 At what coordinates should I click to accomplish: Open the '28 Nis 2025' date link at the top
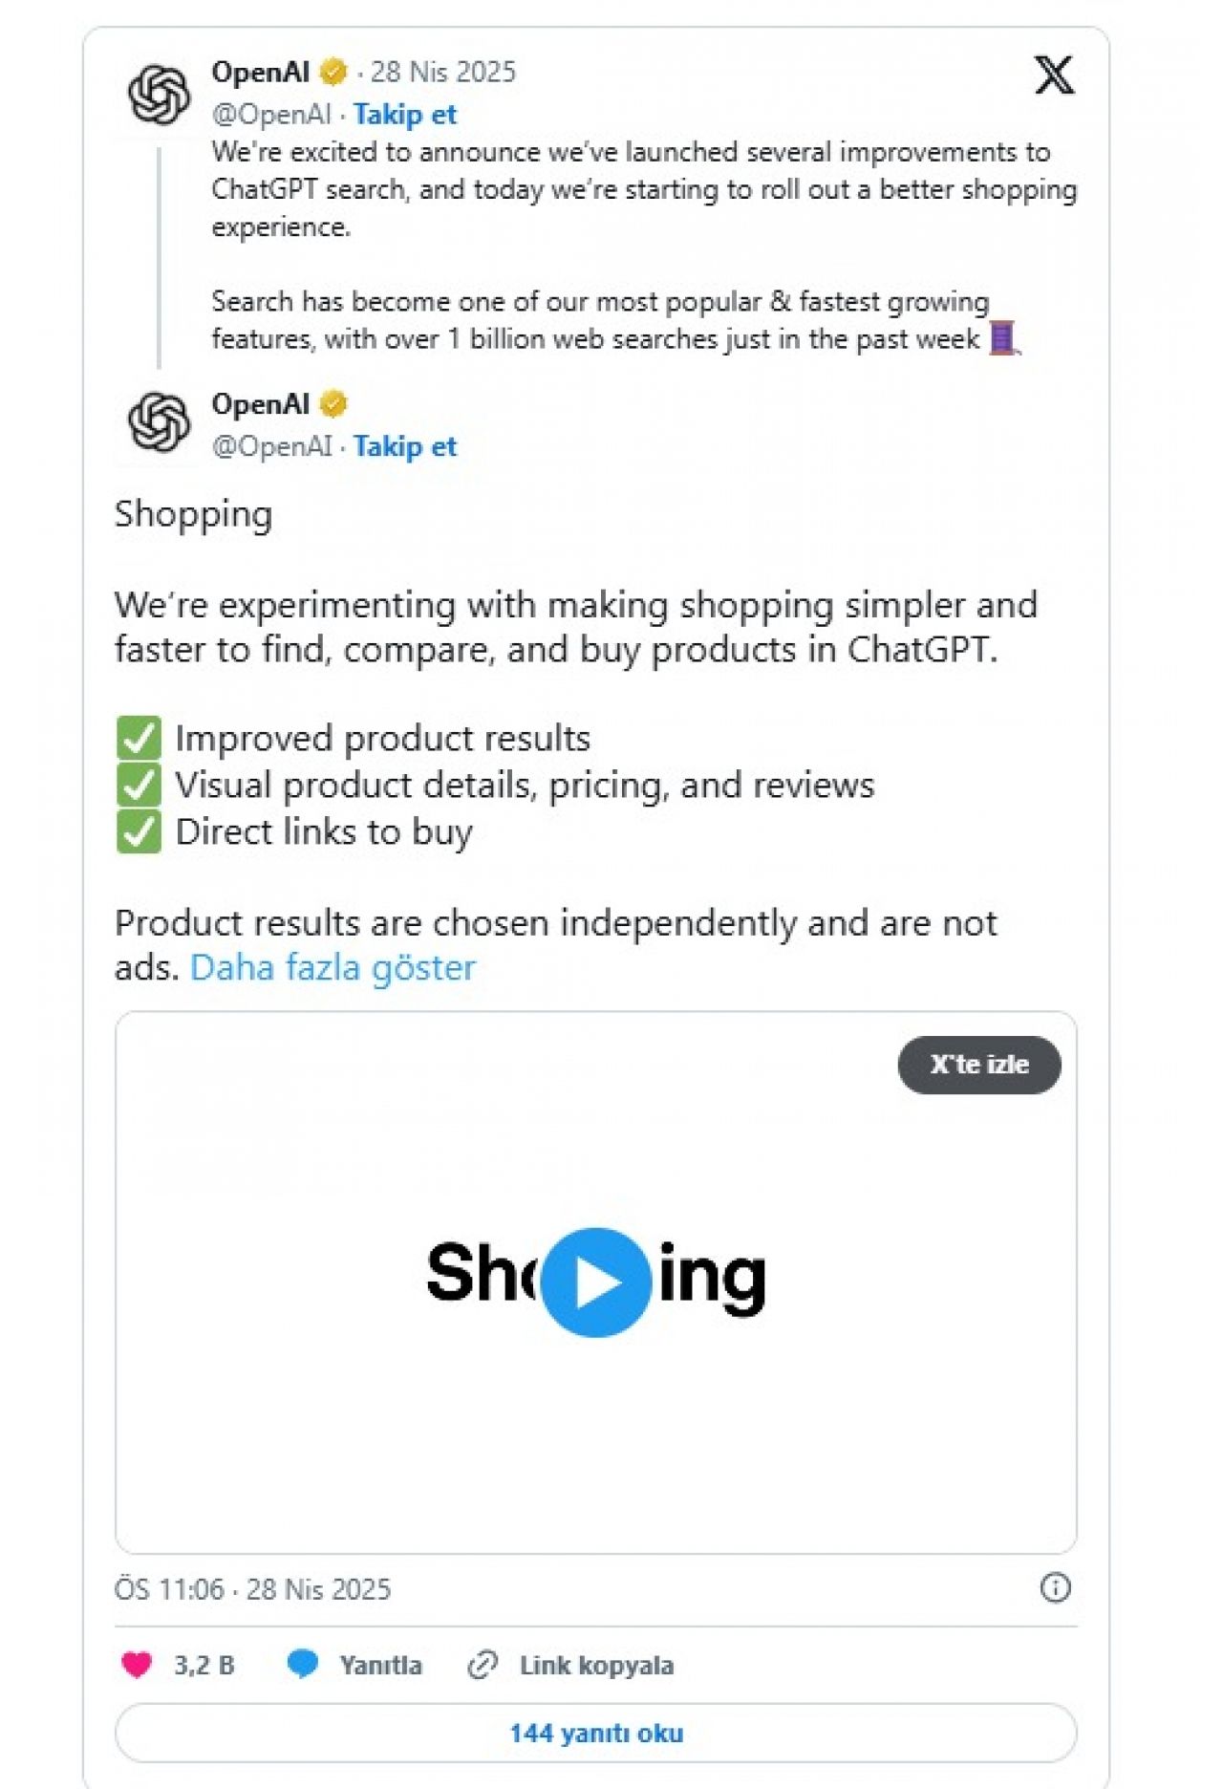[442, 72]
